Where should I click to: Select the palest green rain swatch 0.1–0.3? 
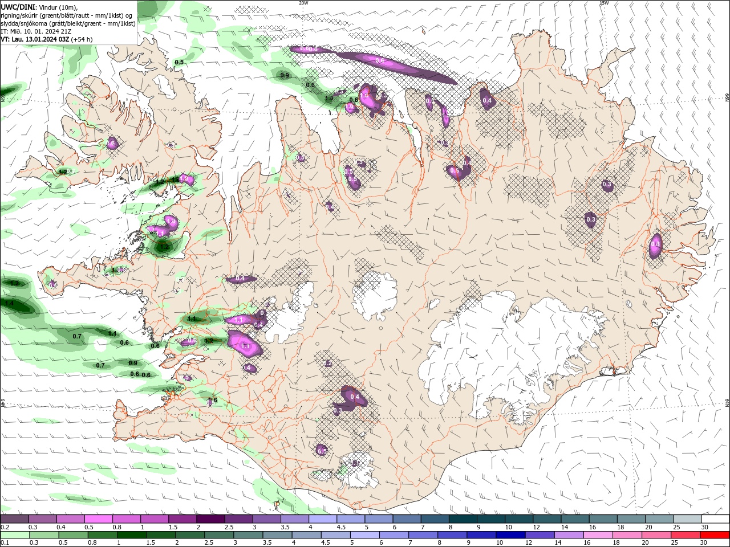click(x=15, y=534)
